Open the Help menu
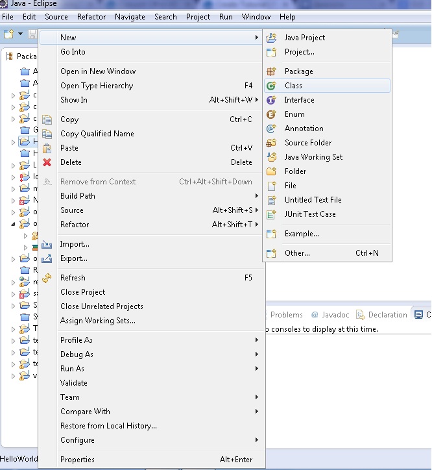Image resolution: width=432 pixels, height=470 pixels. pos(287,17)
